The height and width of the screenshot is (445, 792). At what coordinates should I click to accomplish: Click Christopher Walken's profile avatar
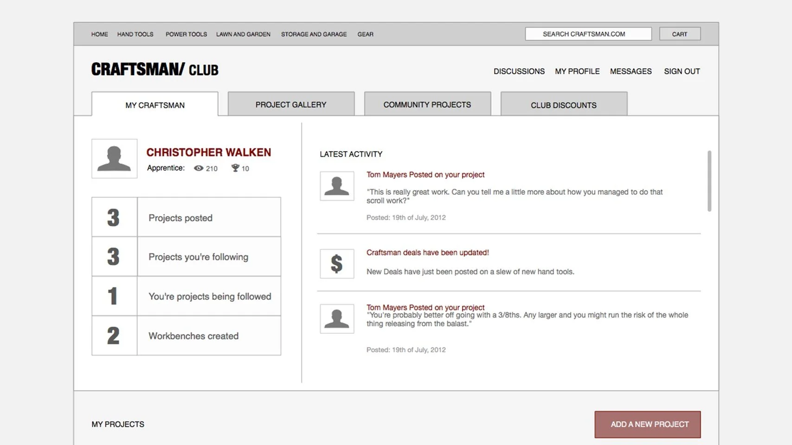pyautogui.click(x=114, y=159)
